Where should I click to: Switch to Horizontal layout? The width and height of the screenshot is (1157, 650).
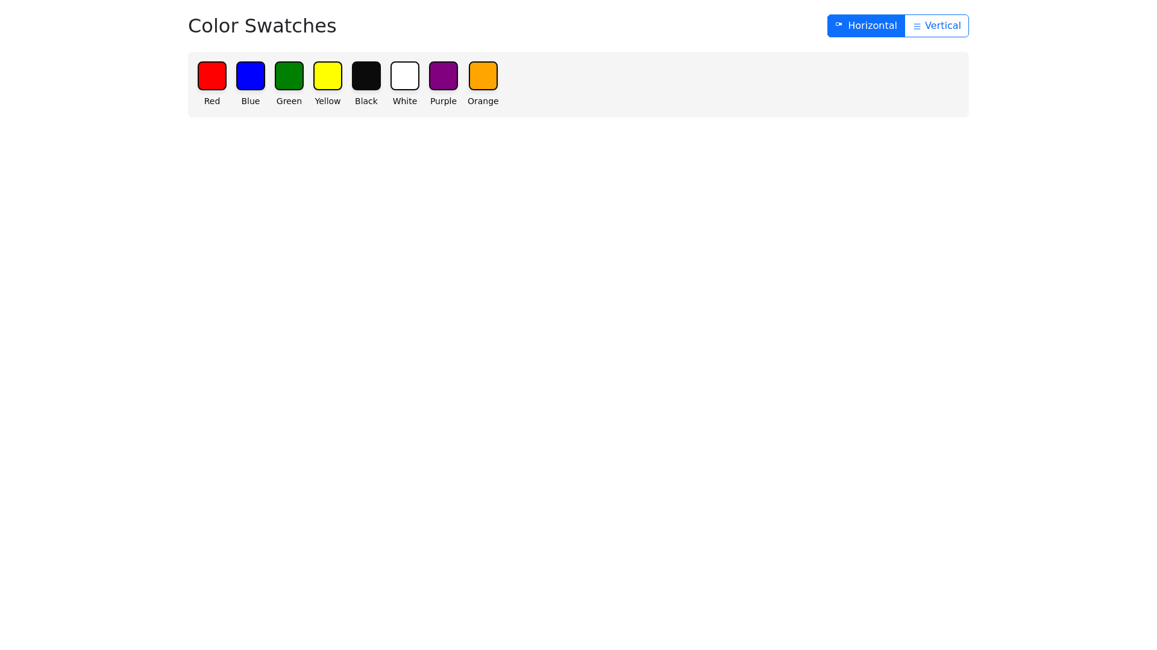point(866,26)
